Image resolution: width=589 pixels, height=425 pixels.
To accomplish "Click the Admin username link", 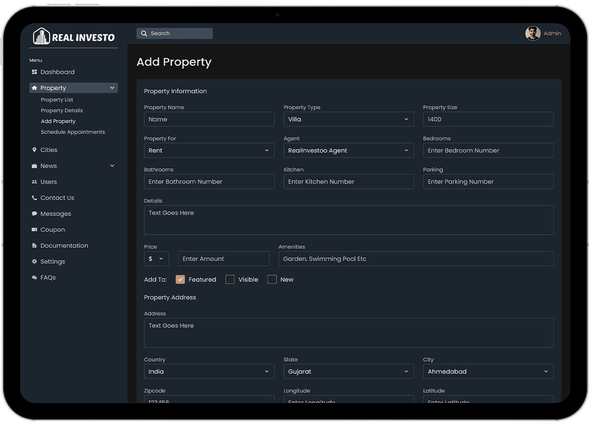I will coord(552,33).
